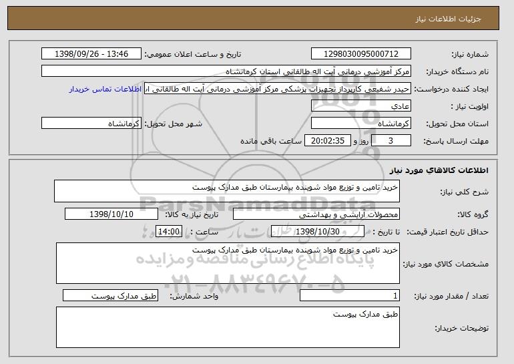Viewport: 514px width, 364px height.
Task: Select the تا تاریخ field 1398/10/30
Action: click(318, 232)
